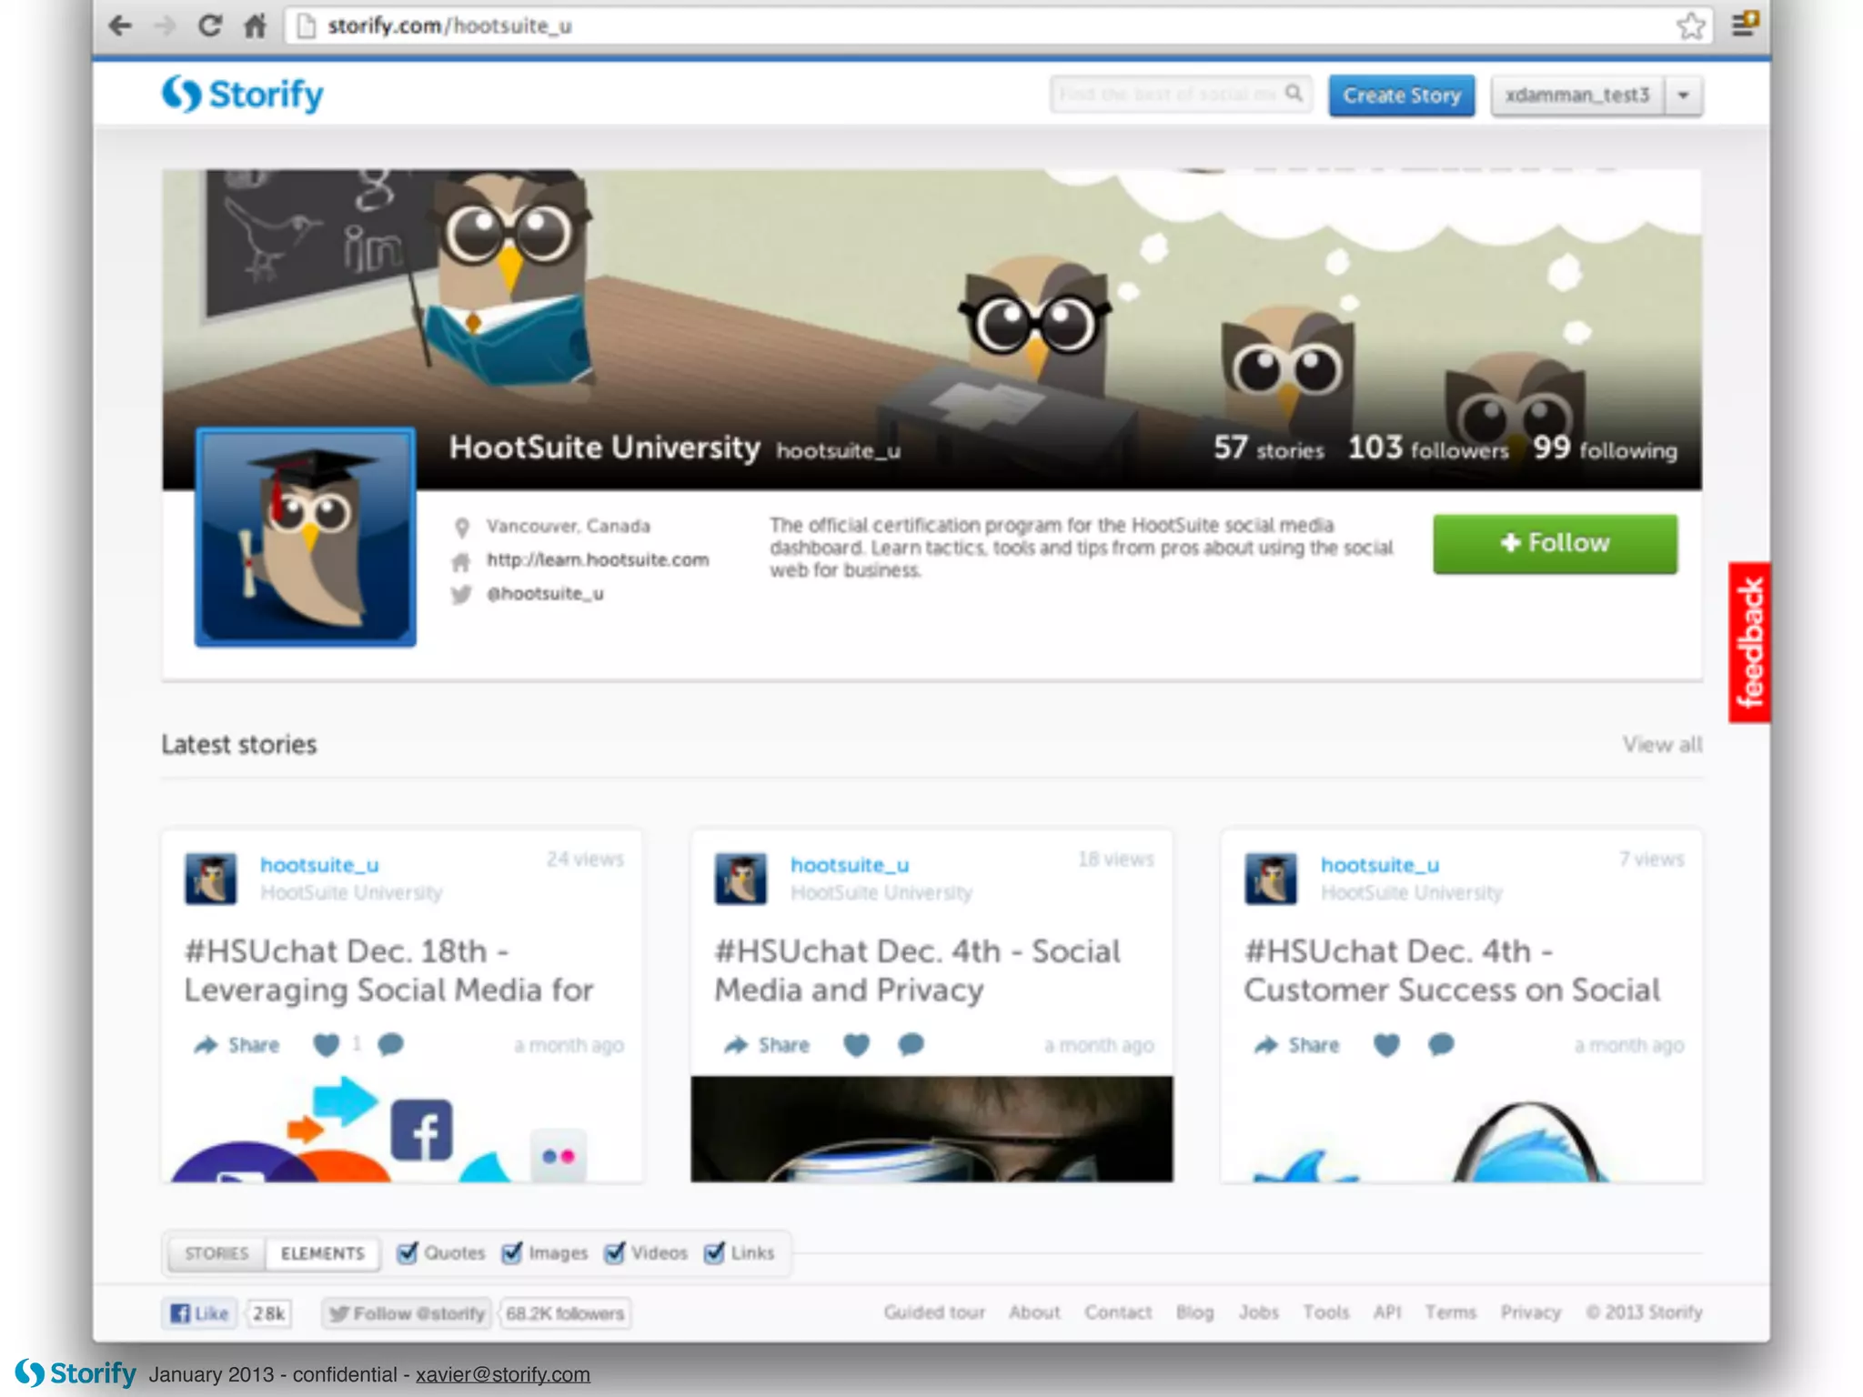Open the xdamman_test3 account button
1863x1397 pixels.
pos(1577,95)
